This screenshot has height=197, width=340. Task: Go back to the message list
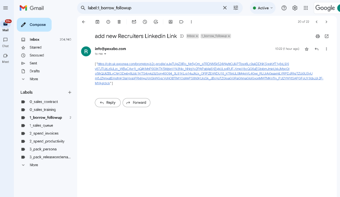click(x=84, y=22)
